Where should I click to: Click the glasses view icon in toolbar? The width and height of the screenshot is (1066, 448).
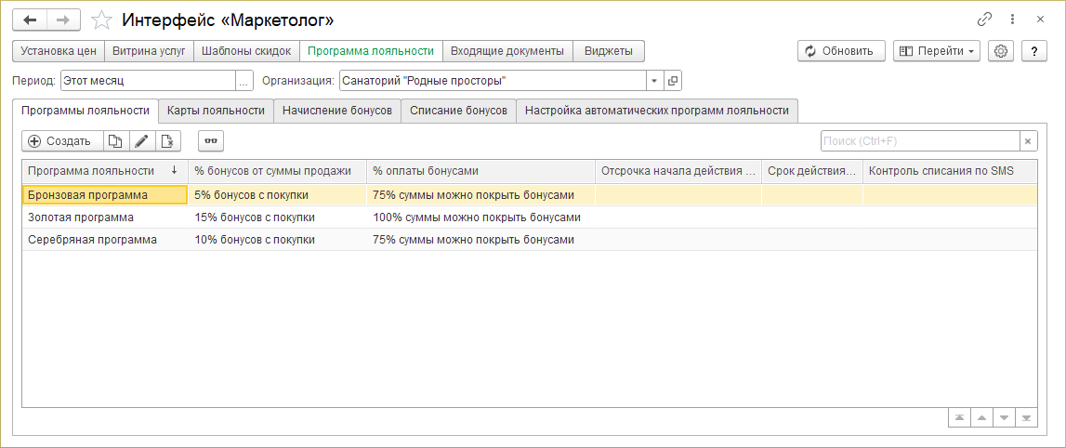click(x=211, y=141)
